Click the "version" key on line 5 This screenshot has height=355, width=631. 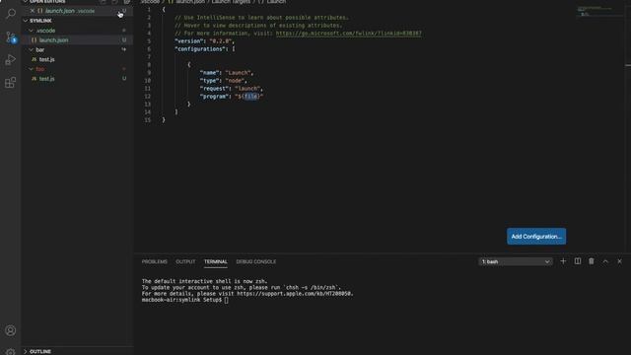coord(188,41)
